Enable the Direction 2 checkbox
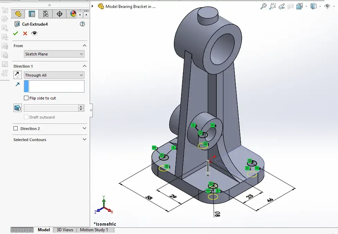338x234 pixels. coord(16,129)
